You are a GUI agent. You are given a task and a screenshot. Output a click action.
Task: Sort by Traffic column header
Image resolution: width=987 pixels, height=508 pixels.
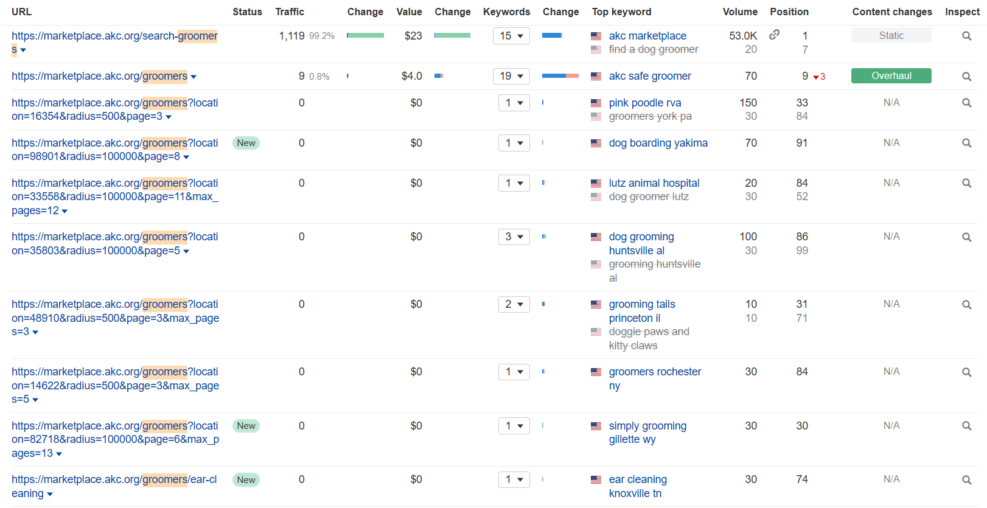pos(290,12)
